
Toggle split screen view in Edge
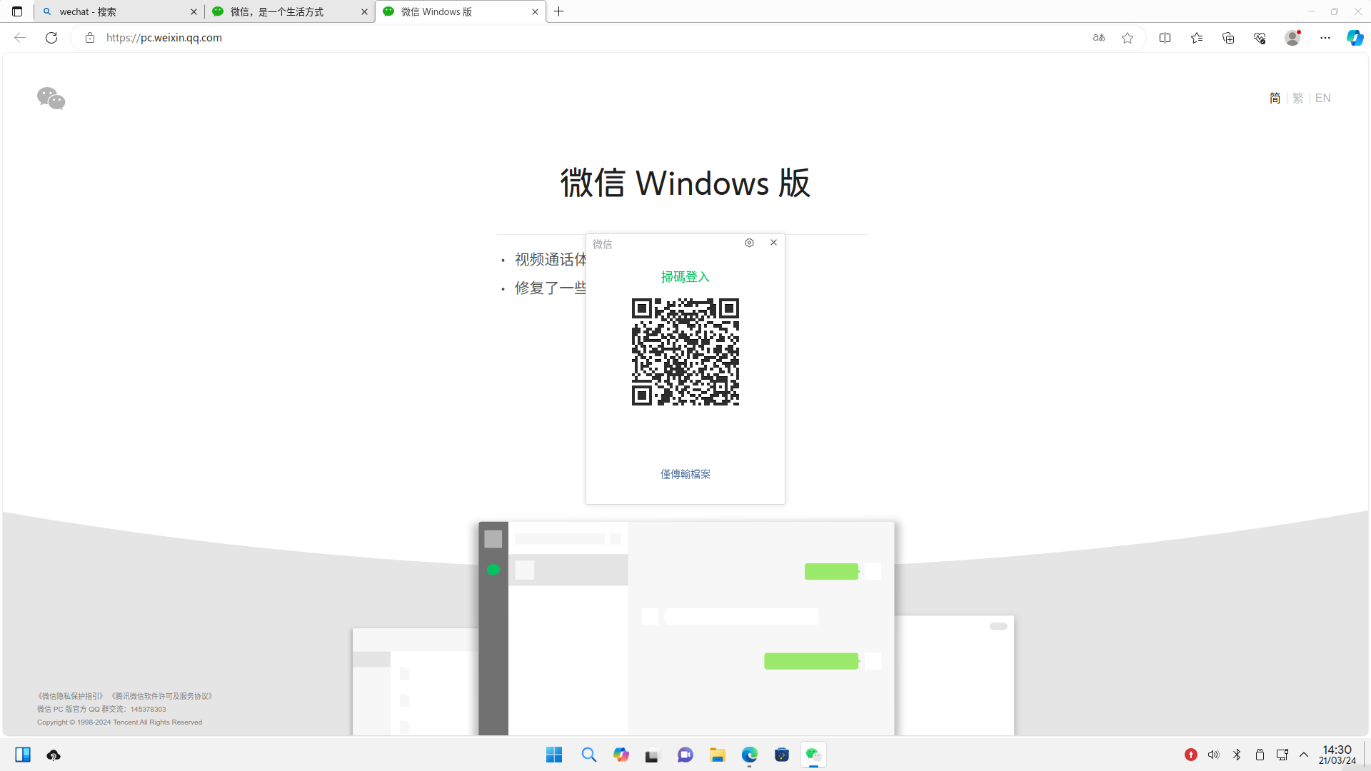click(x=1165, y=37)
